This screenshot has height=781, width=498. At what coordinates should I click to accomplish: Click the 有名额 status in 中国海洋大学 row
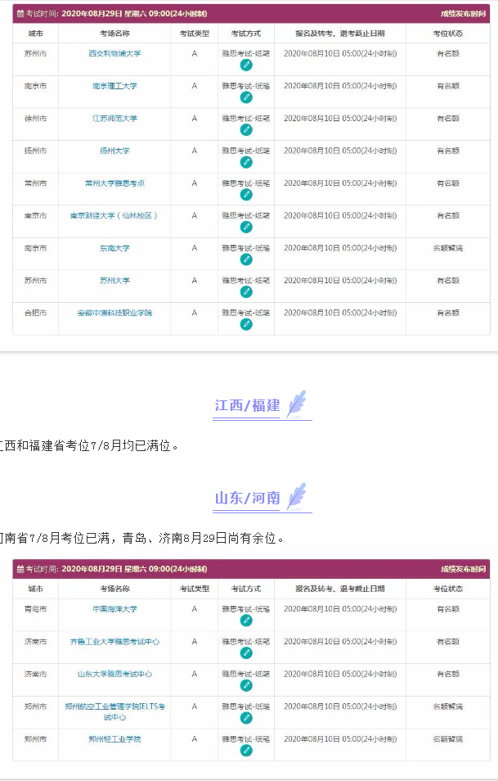coord(448,608)
